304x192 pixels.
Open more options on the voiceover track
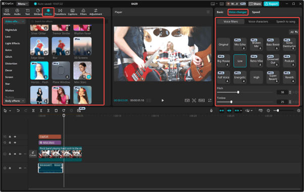(x=25, y=168)
